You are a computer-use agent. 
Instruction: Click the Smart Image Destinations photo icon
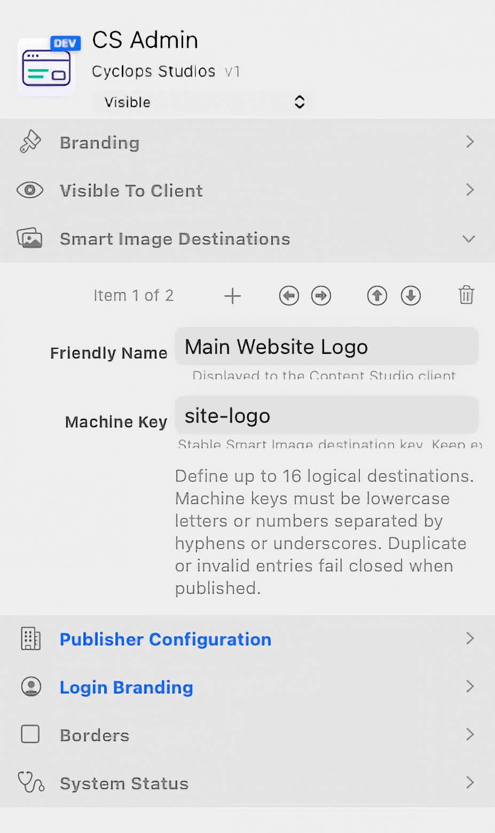click(x=29, y=238)
